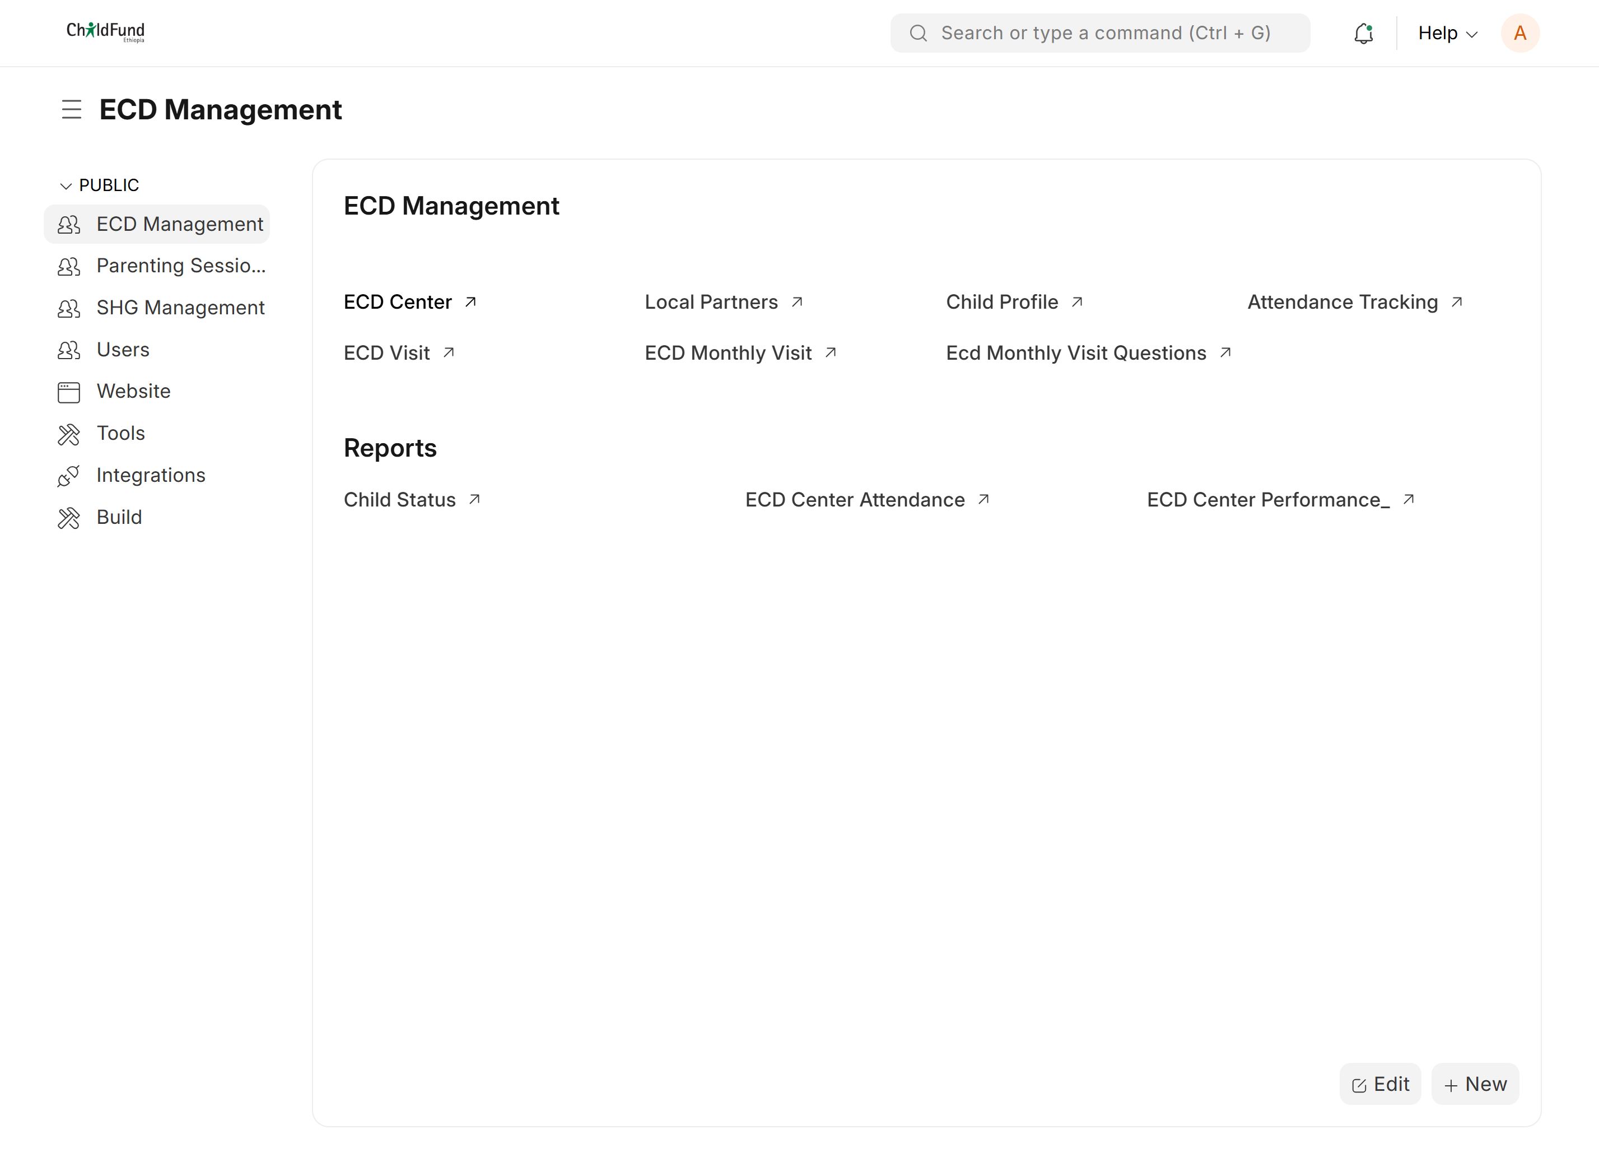Open the Child Profile link
The image size is (1599, 1171).
pyautogui.click(x=1002, y=302)
